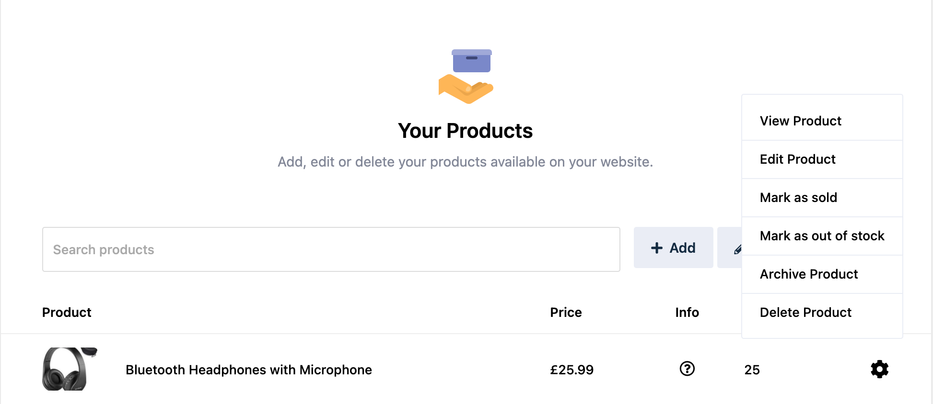Click the stock quantity 25
Screen dimensions: 933x404
tap(752, 370)
